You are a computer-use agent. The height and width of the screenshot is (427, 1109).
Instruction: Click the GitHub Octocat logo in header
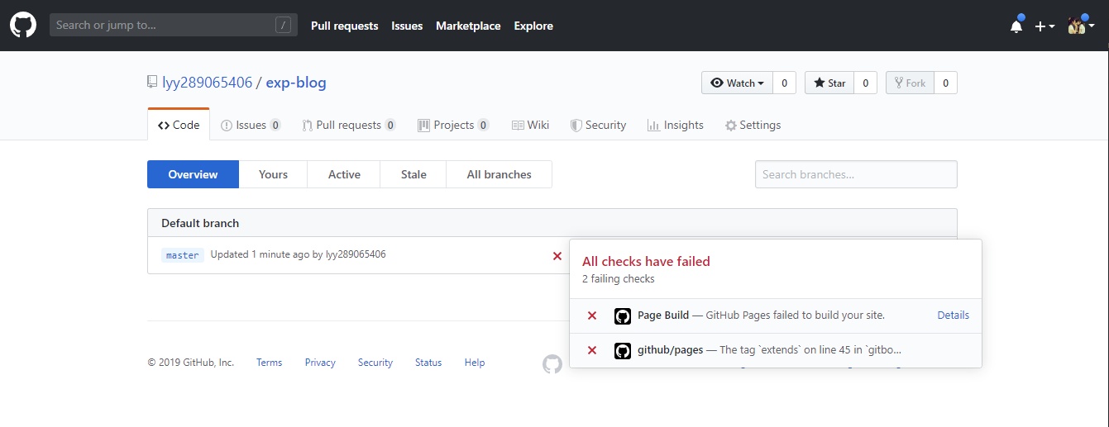[x=23, y=25]
